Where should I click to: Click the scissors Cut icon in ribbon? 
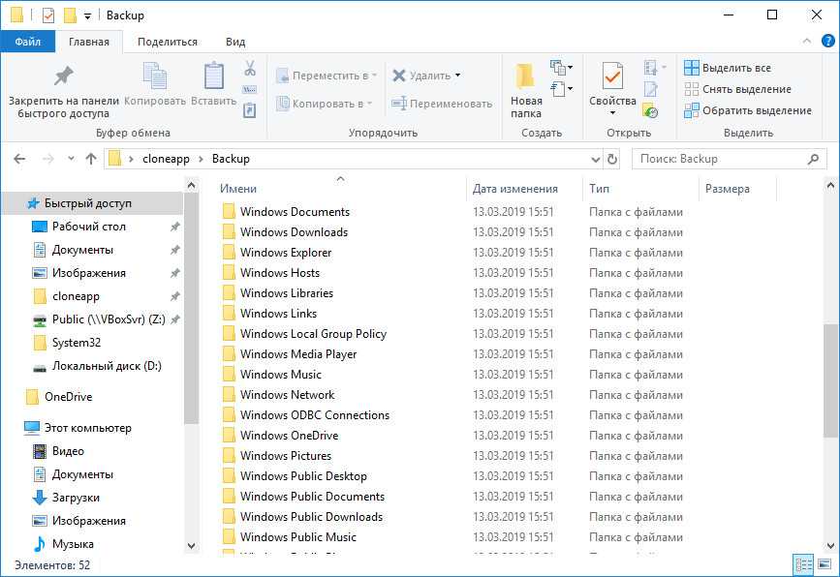click(x=249, y=69)
